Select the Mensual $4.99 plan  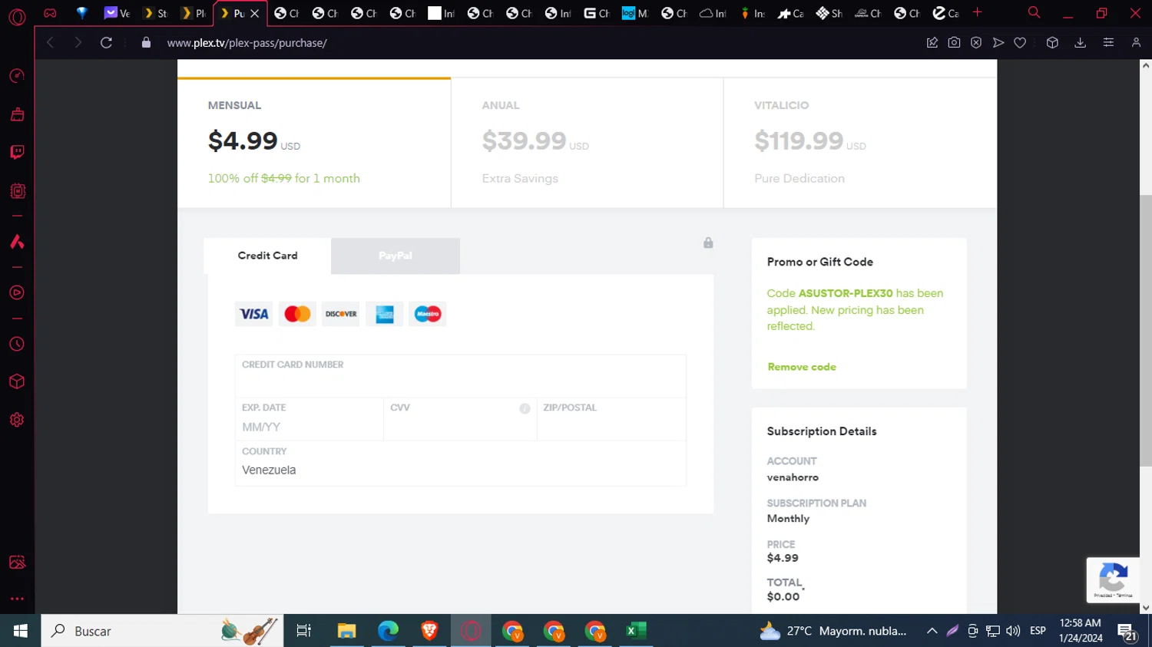click(x=314, y=143)
